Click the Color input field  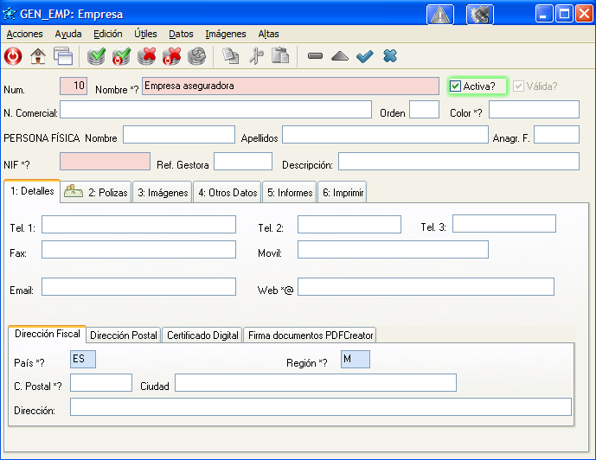[534, 110]
